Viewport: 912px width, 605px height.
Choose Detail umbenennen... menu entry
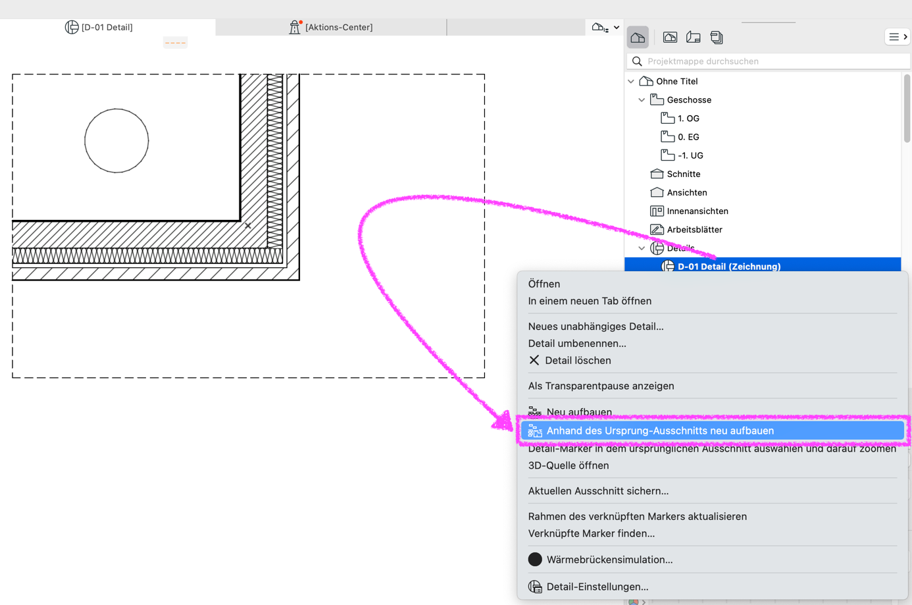[x=577, y=344]
